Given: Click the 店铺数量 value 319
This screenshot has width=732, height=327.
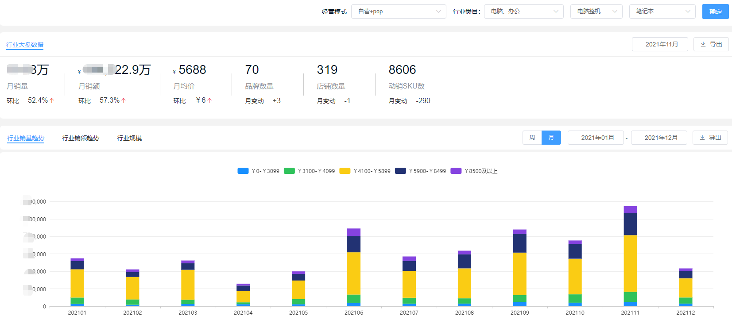Looking at the screenshot, I should pos(327,70).
